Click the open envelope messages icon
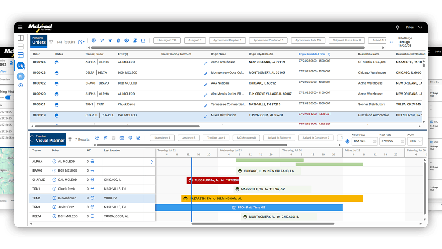The width and height of the screenshot is (442, 249). [x=143, y=41]
